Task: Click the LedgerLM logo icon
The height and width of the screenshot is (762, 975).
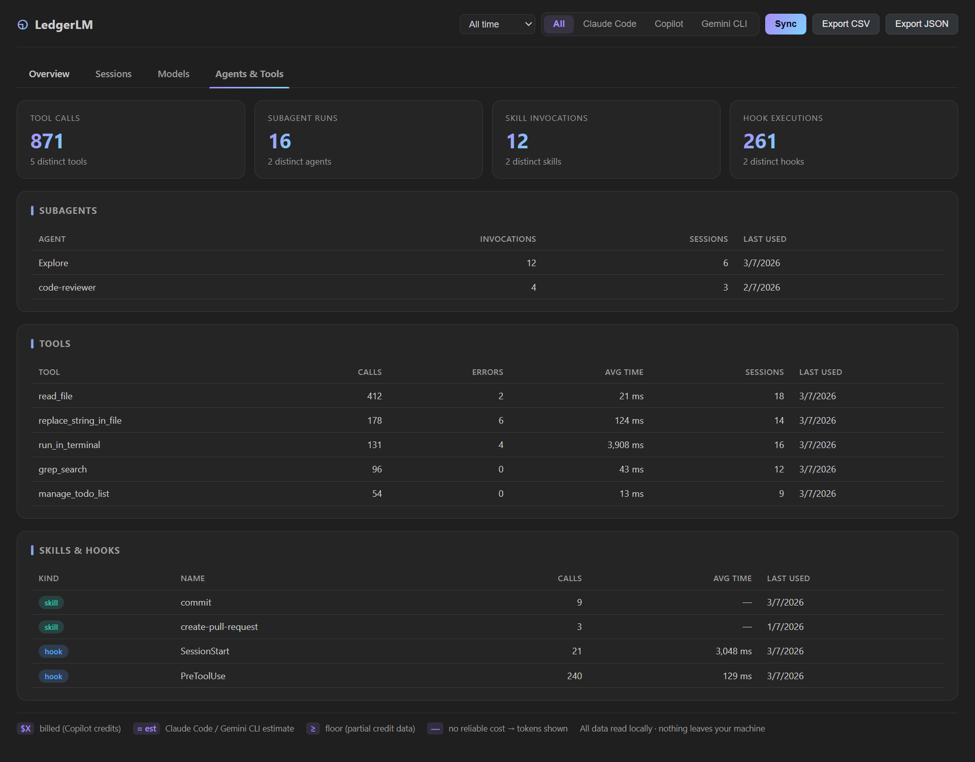Action: click(x=23, y=25)
